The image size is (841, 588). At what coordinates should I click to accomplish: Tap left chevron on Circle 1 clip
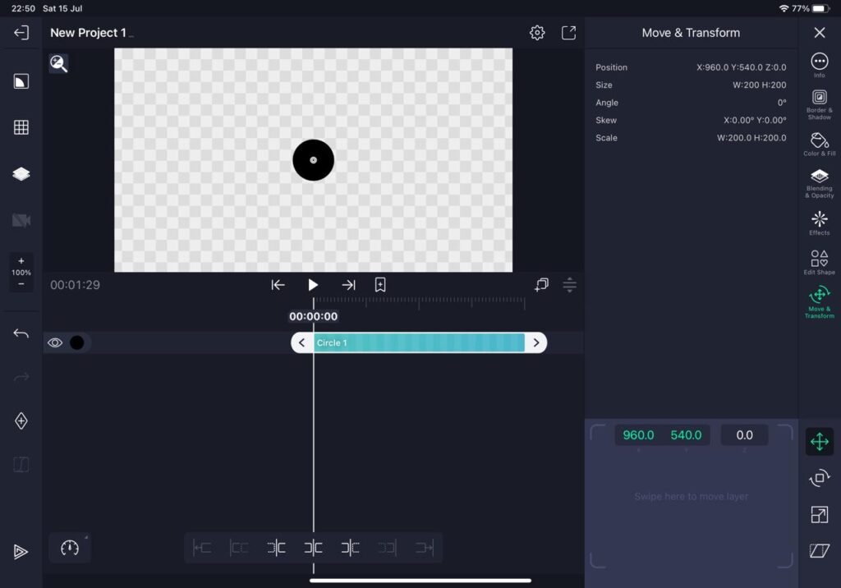tap(302, 342)
